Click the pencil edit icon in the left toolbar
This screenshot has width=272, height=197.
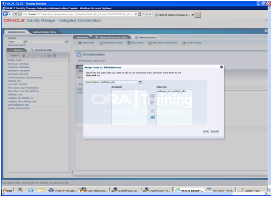[x=29, y=56]
